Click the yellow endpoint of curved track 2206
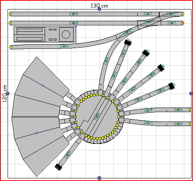 point(11,47)
